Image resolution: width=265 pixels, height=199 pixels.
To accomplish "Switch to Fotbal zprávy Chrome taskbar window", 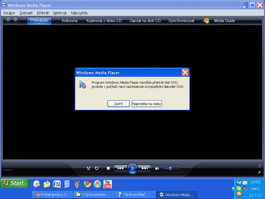I will pyautogui.click(x=53, y=195).
